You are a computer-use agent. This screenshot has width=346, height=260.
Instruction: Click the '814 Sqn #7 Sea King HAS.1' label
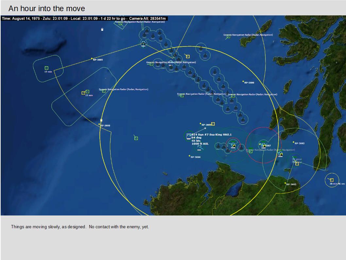tap(212, 135)
